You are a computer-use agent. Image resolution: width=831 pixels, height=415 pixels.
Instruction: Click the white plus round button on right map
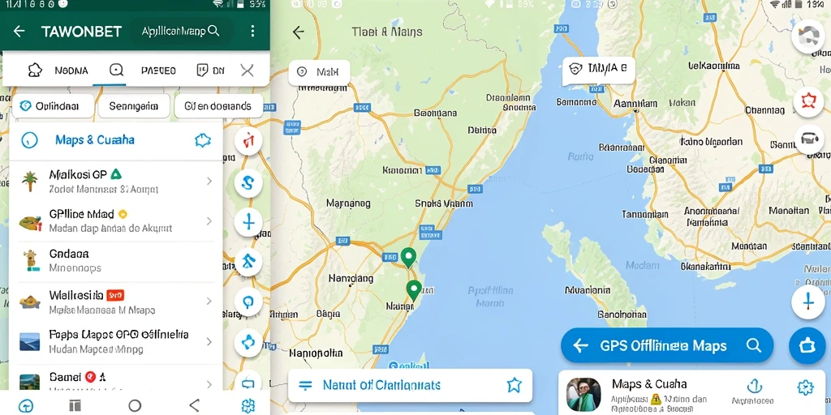tap(808, 303)
